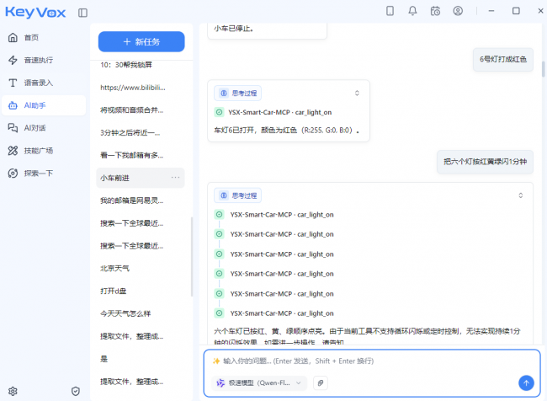This screenshot has width=547, height=401.
Task: Click the 新任务 button
Action: [x=141, y=41]
